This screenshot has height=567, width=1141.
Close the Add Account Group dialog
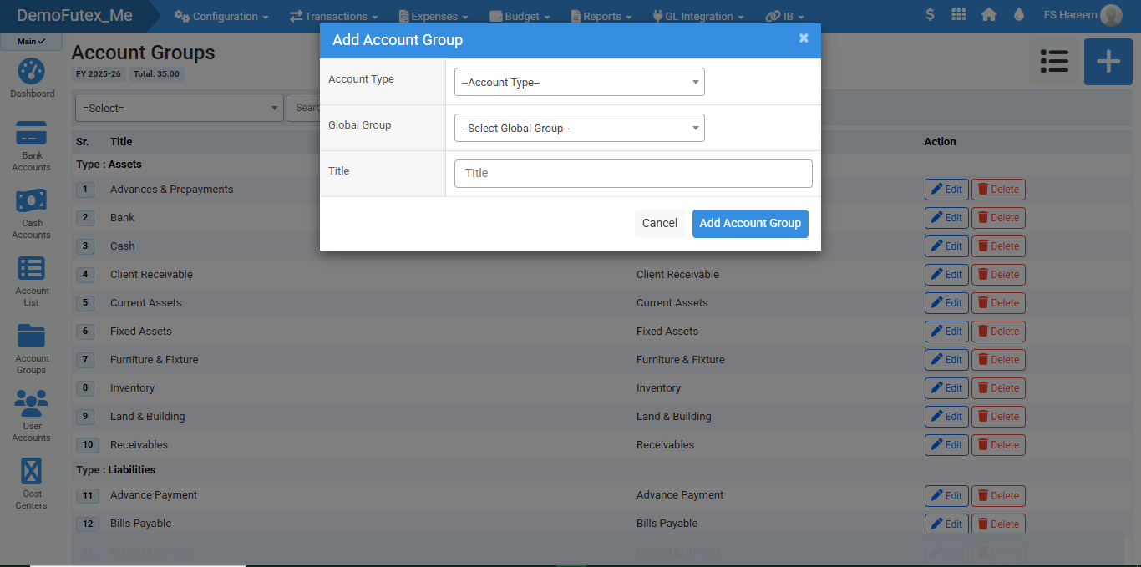[804, 38]
